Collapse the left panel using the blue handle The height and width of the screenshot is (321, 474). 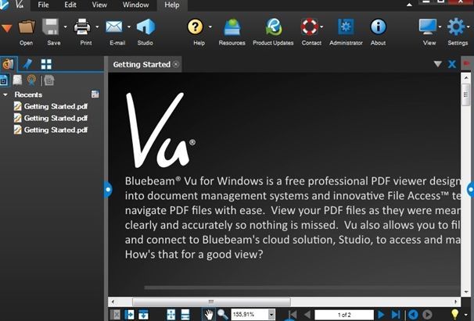108,189
